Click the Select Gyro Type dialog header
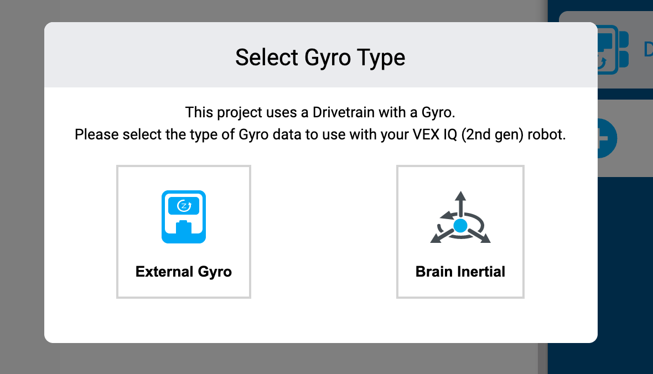Image resolution: width=653 pixels, height=374 pixels. point(321,57)
